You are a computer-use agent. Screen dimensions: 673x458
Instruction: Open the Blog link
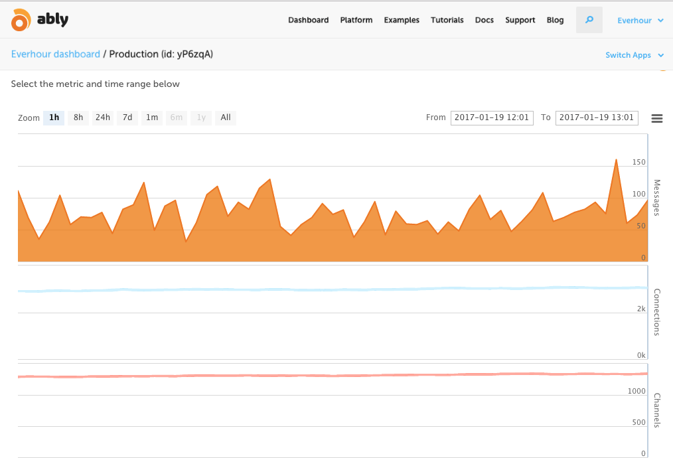pyautogui.click(x=556, y=20)
